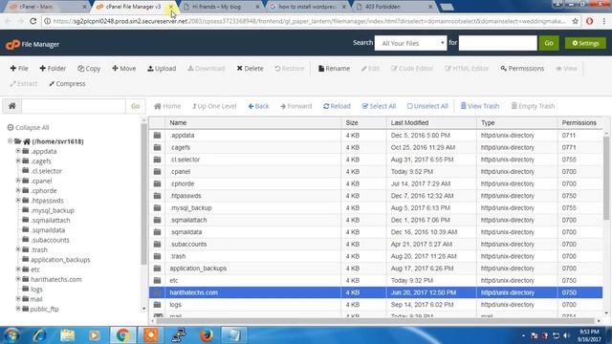Expand the .cagefs tree node
612x344 pixels.
tap(18, 161)
